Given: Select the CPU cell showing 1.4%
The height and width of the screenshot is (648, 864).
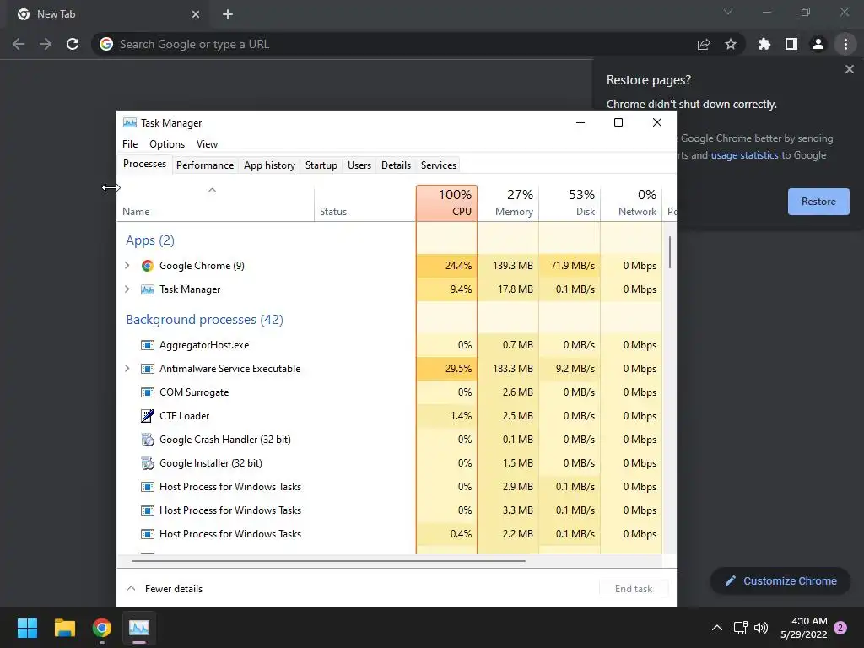Looking at the screenshot, I should pyautogui.click(x=446, y=416).
